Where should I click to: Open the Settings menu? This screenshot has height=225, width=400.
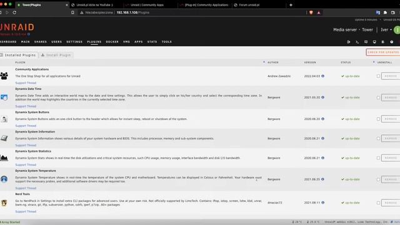pos(74,42)
